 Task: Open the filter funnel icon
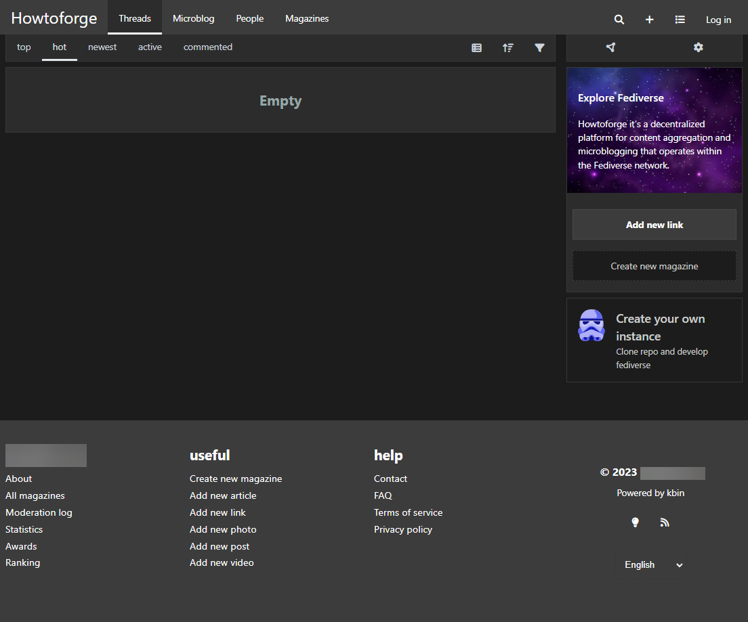[x=539, y=47]
